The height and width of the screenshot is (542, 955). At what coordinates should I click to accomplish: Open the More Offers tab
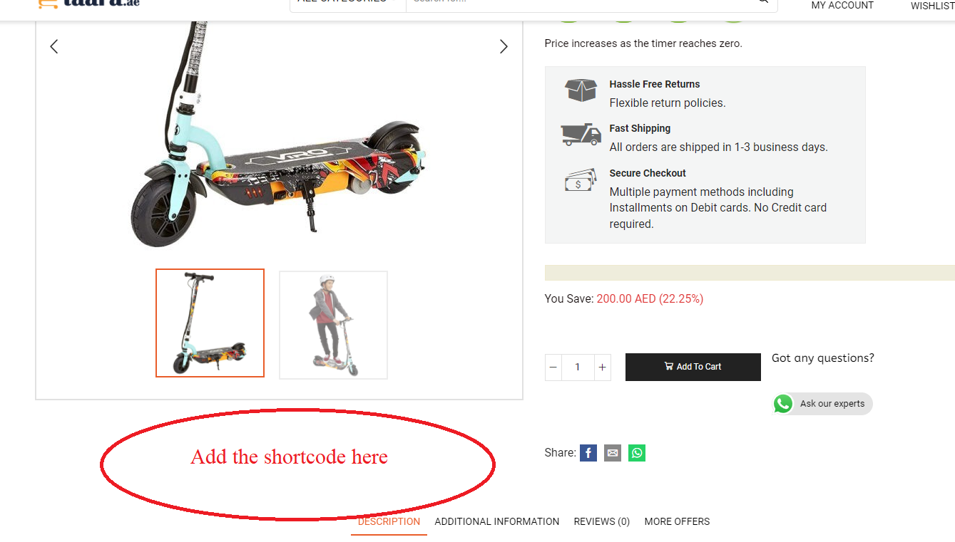677,521
